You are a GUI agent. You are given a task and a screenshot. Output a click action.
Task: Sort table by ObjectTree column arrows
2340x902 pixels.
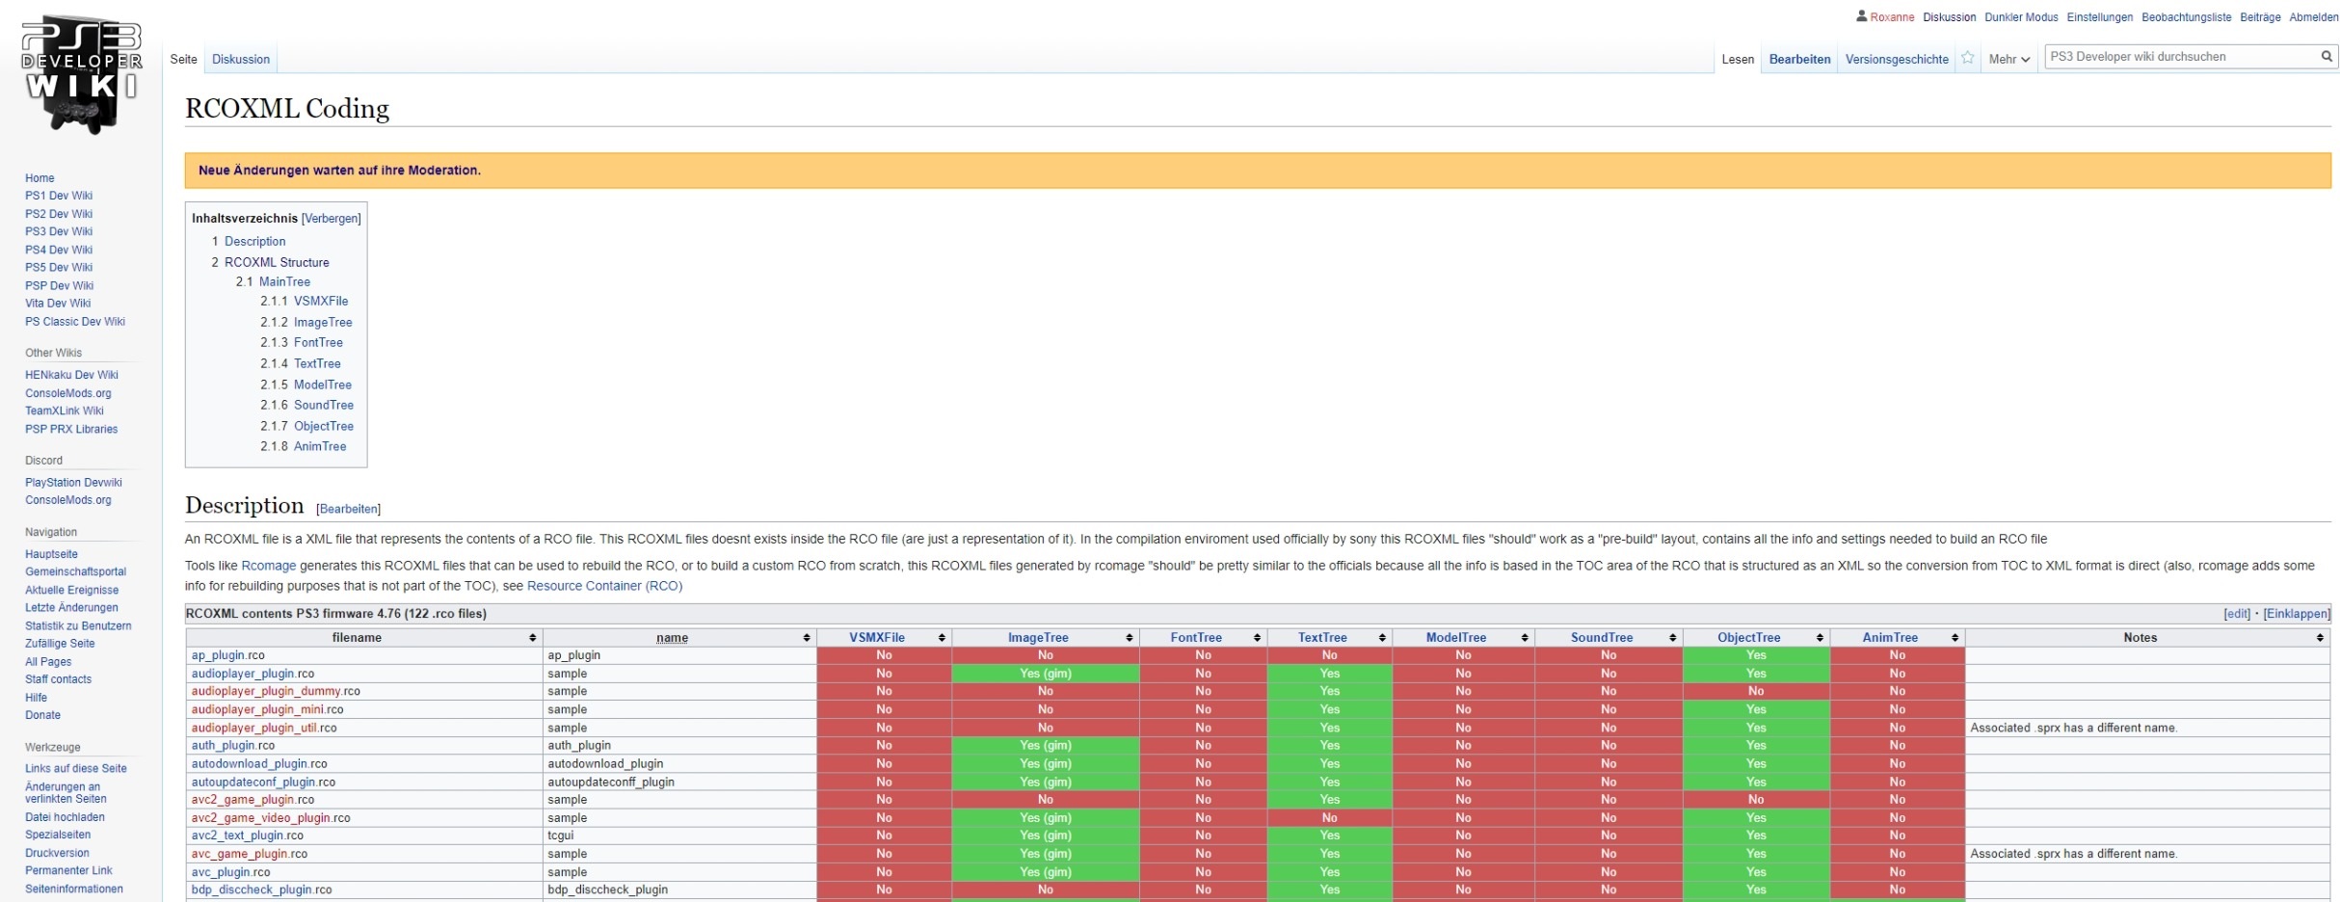[1820, 638]
